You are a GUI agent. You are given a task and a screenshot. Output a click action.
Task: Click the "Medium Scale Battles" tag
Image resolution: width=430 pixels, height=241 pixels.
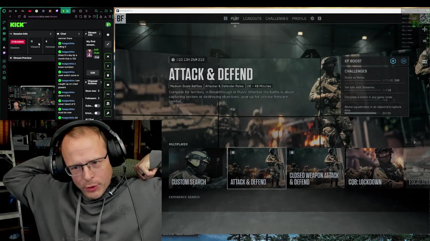tap(186, 86)
